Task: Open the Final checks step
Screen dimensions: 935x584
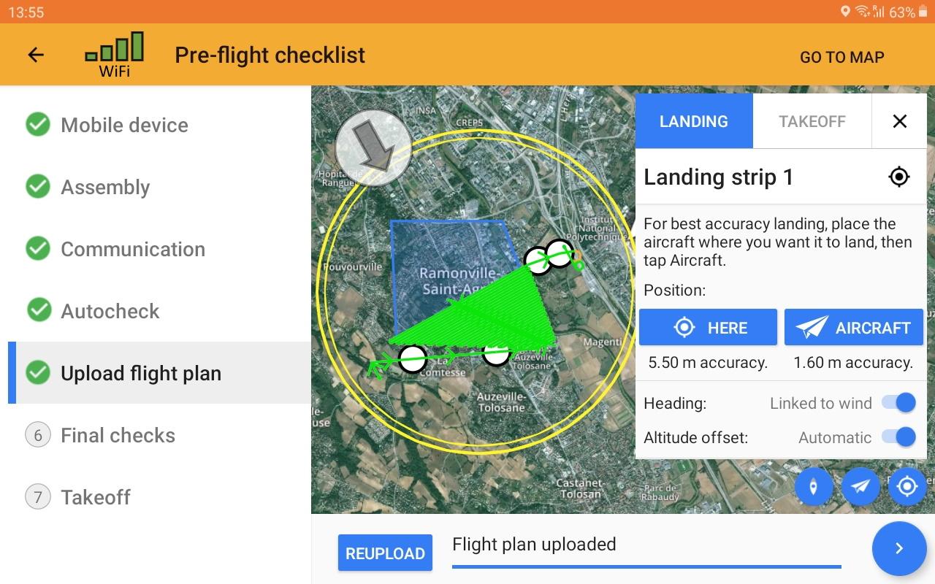Action: 118,435
